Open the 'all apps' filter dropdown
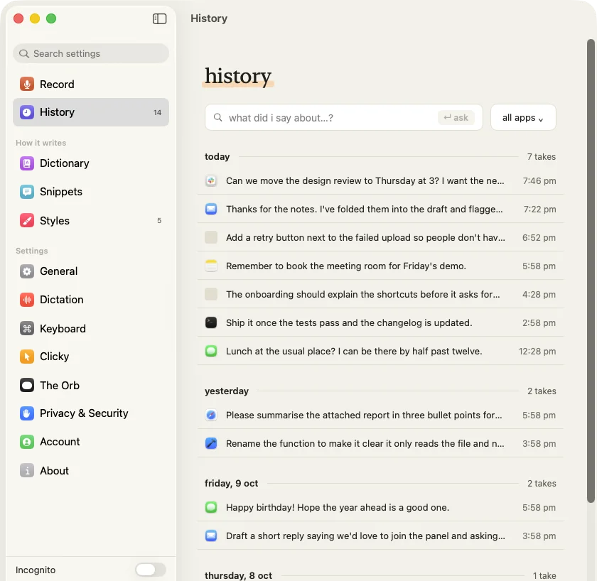The height and width of the screenshot is (581, 597). [x=523, y=118]
